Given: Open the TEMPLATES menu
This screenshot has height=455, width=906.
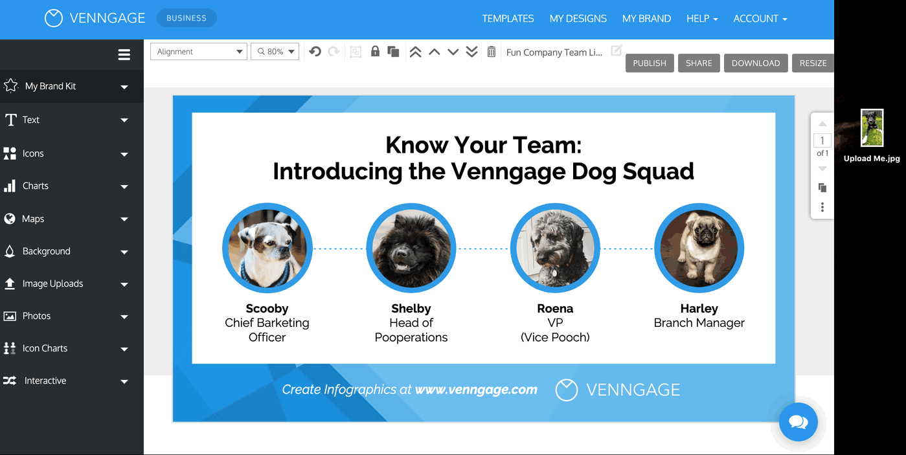Looking at the screenshot, I should point(508,19).
